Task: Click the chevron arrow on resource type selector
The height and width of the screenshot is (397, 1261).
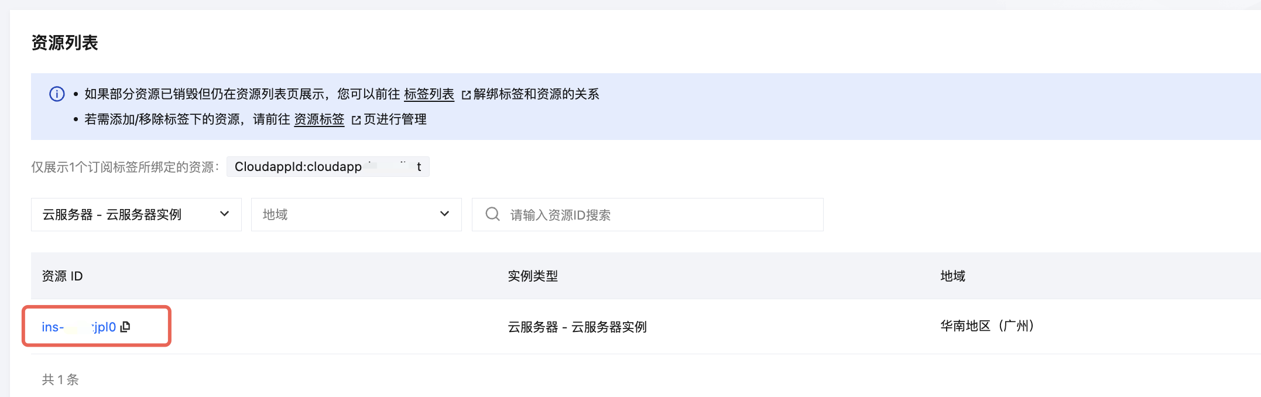Action: coord(224,214)
